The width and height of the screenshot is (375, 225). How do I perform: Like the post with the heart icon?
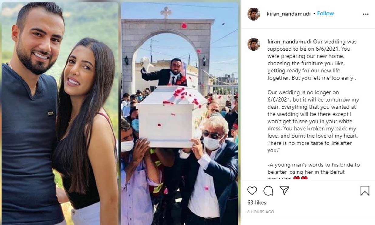pos(252,191)
